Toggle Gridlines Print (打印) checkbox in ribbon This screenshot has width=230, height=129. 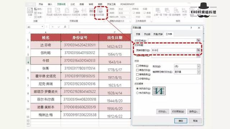click(134, 17)
